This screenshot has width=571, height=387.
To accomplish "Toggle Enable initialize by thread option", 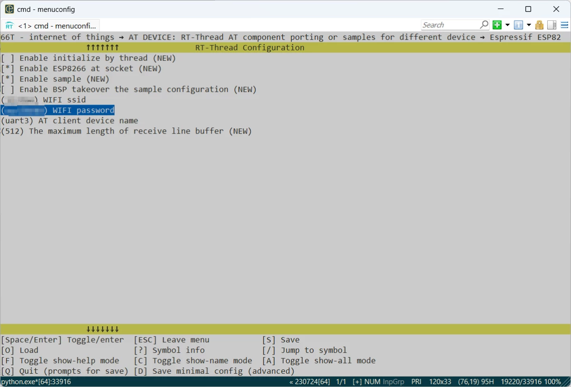I will tap(89, 58).
